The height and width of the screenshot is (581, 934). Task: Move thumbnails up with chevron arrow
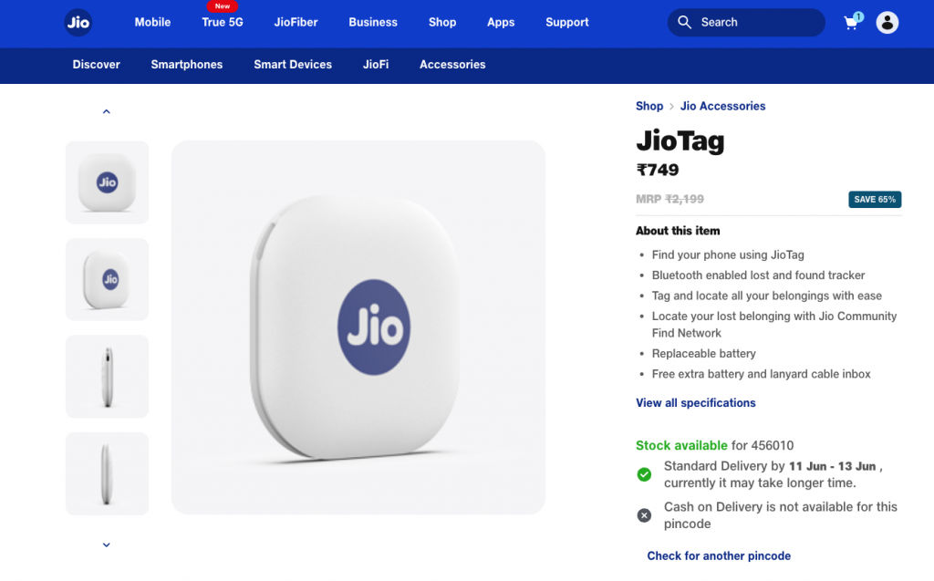point(107,111)
